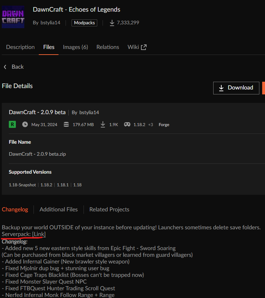
Task: Click the clock date icon
Action: click(25, 124)
